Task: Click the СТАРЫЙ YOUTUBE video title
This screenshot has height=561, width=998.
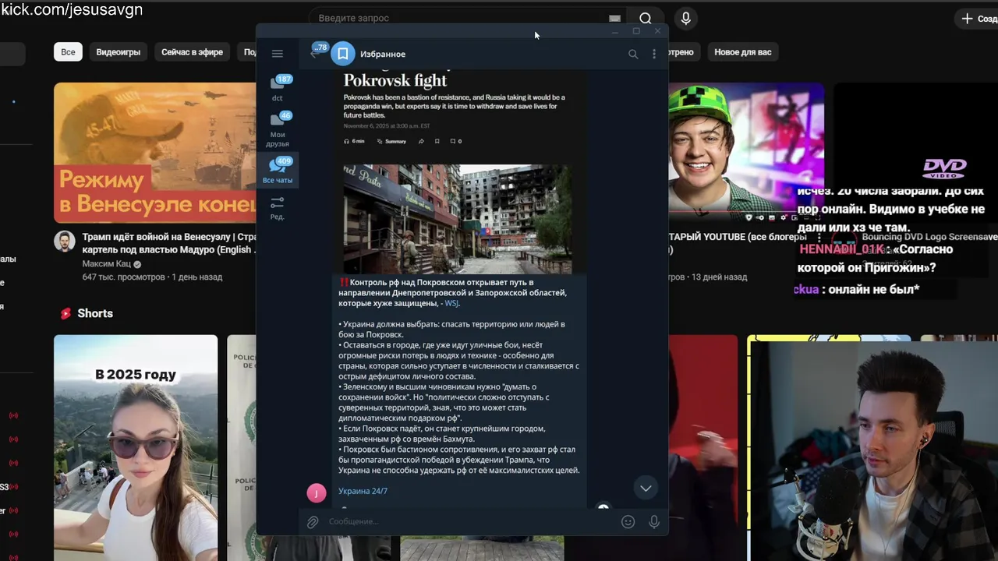Action: pyautogui.click(x=738, y=237)
